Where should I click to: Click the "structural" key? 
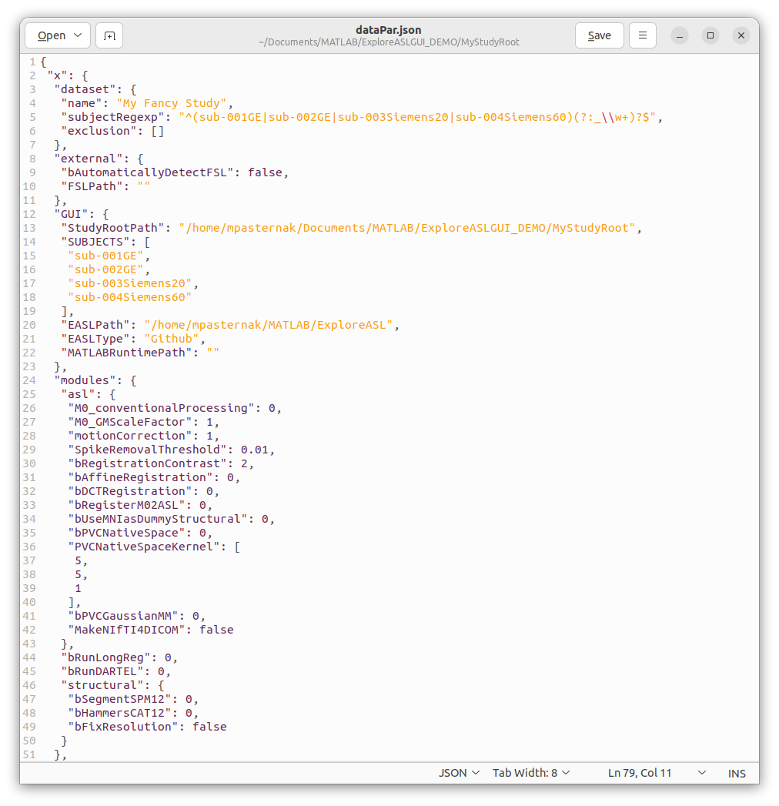click(x=102, y=686)
